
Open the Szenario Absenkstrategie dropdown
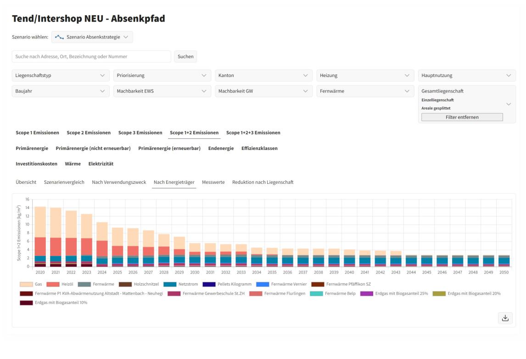(x=92, y=37)
